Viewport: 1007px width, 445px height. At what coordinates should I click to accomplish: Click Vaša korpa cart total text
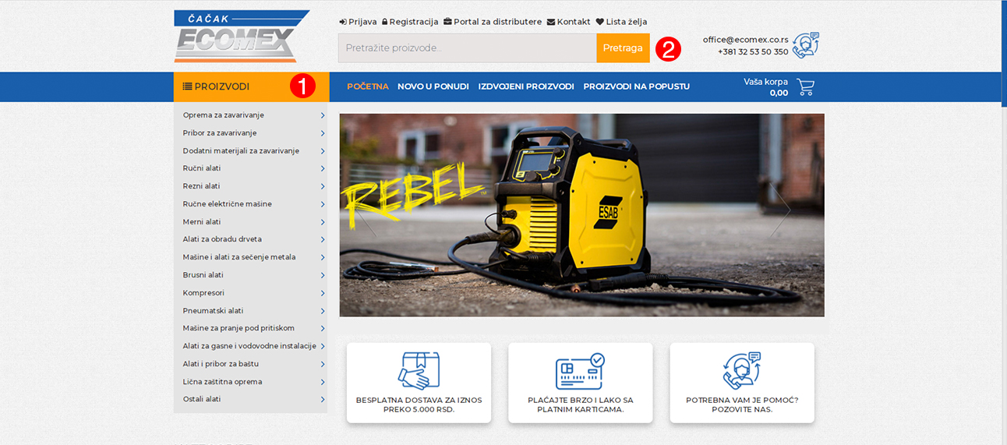[x=765, y=87]
